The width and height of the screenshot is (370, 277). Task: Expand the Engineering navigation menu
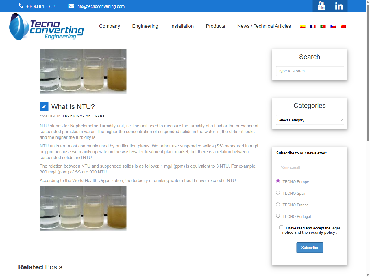(145, 26)
